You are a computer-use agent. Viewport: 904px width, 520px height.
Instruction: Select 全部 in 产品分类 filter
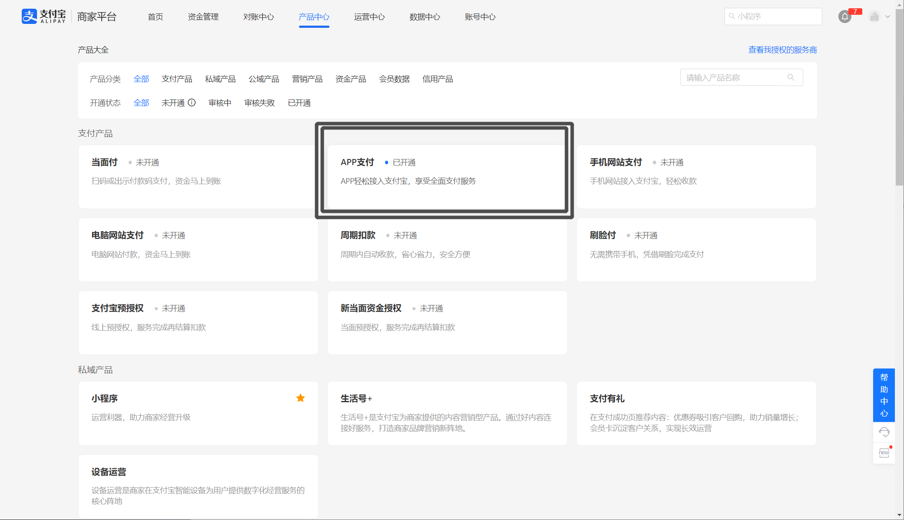(141, 79)
